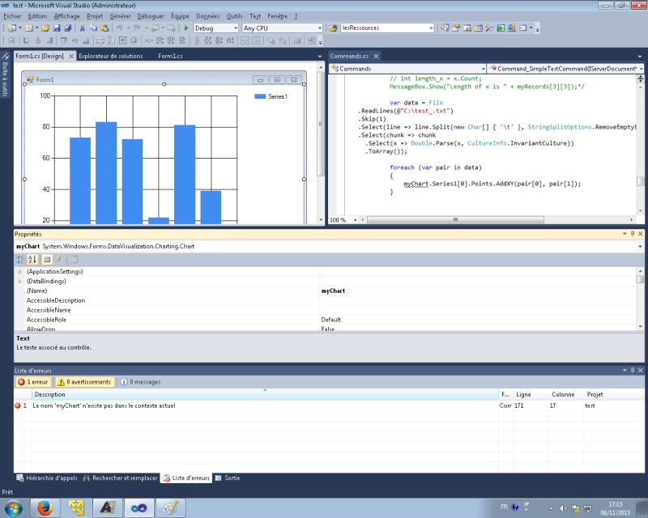Viewport: 648px width, 518px height.
Task: Open Firefox from the Windows taskbar
Action: 45,507
